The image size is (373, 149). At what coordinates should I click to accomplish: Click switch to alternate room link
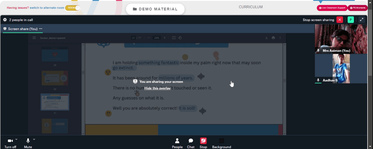(47, 8)
